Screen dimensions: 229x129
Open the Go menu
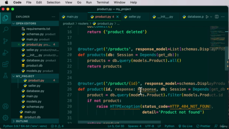point(79,3)
